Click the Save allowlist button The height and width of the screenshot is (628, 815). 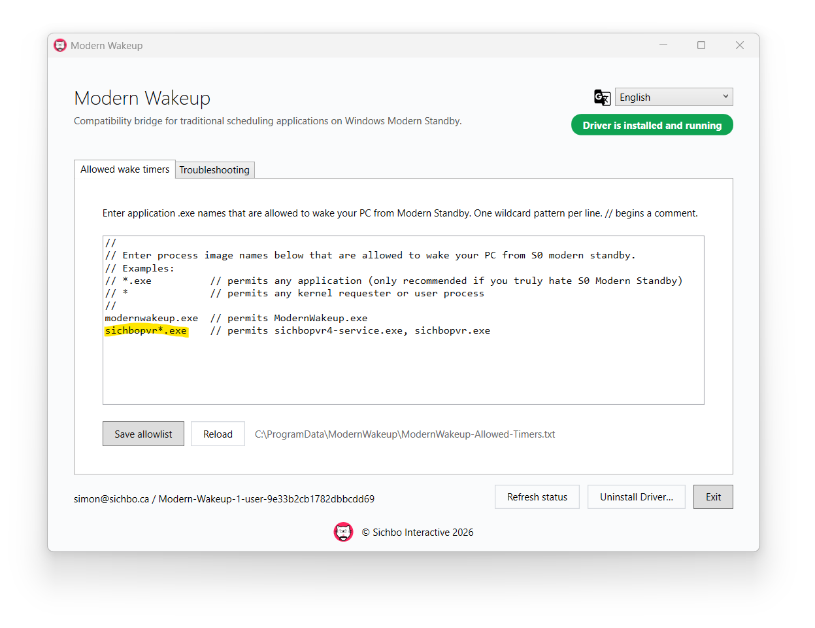(x=143, y=434)
